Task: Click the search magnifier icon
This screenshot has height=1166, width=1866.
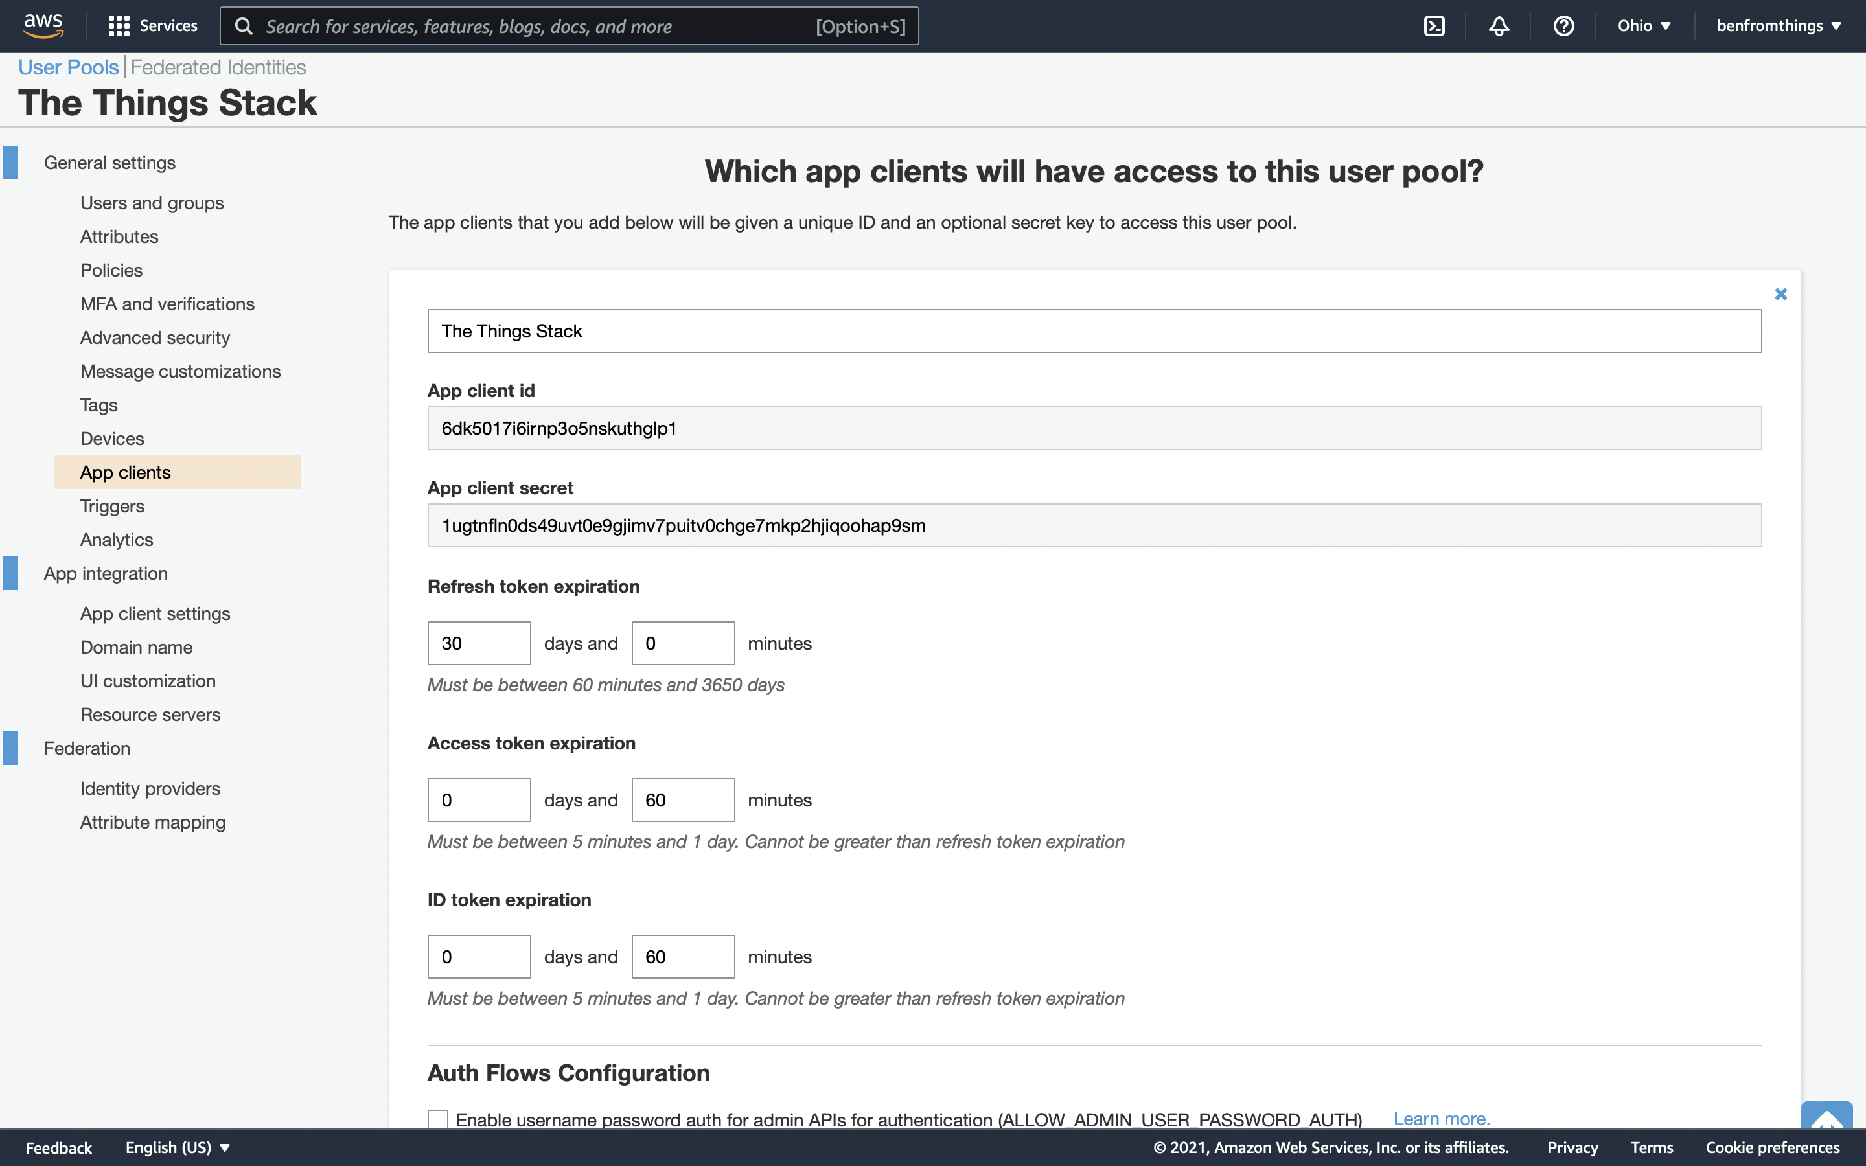Action: [x=244, y=26]
